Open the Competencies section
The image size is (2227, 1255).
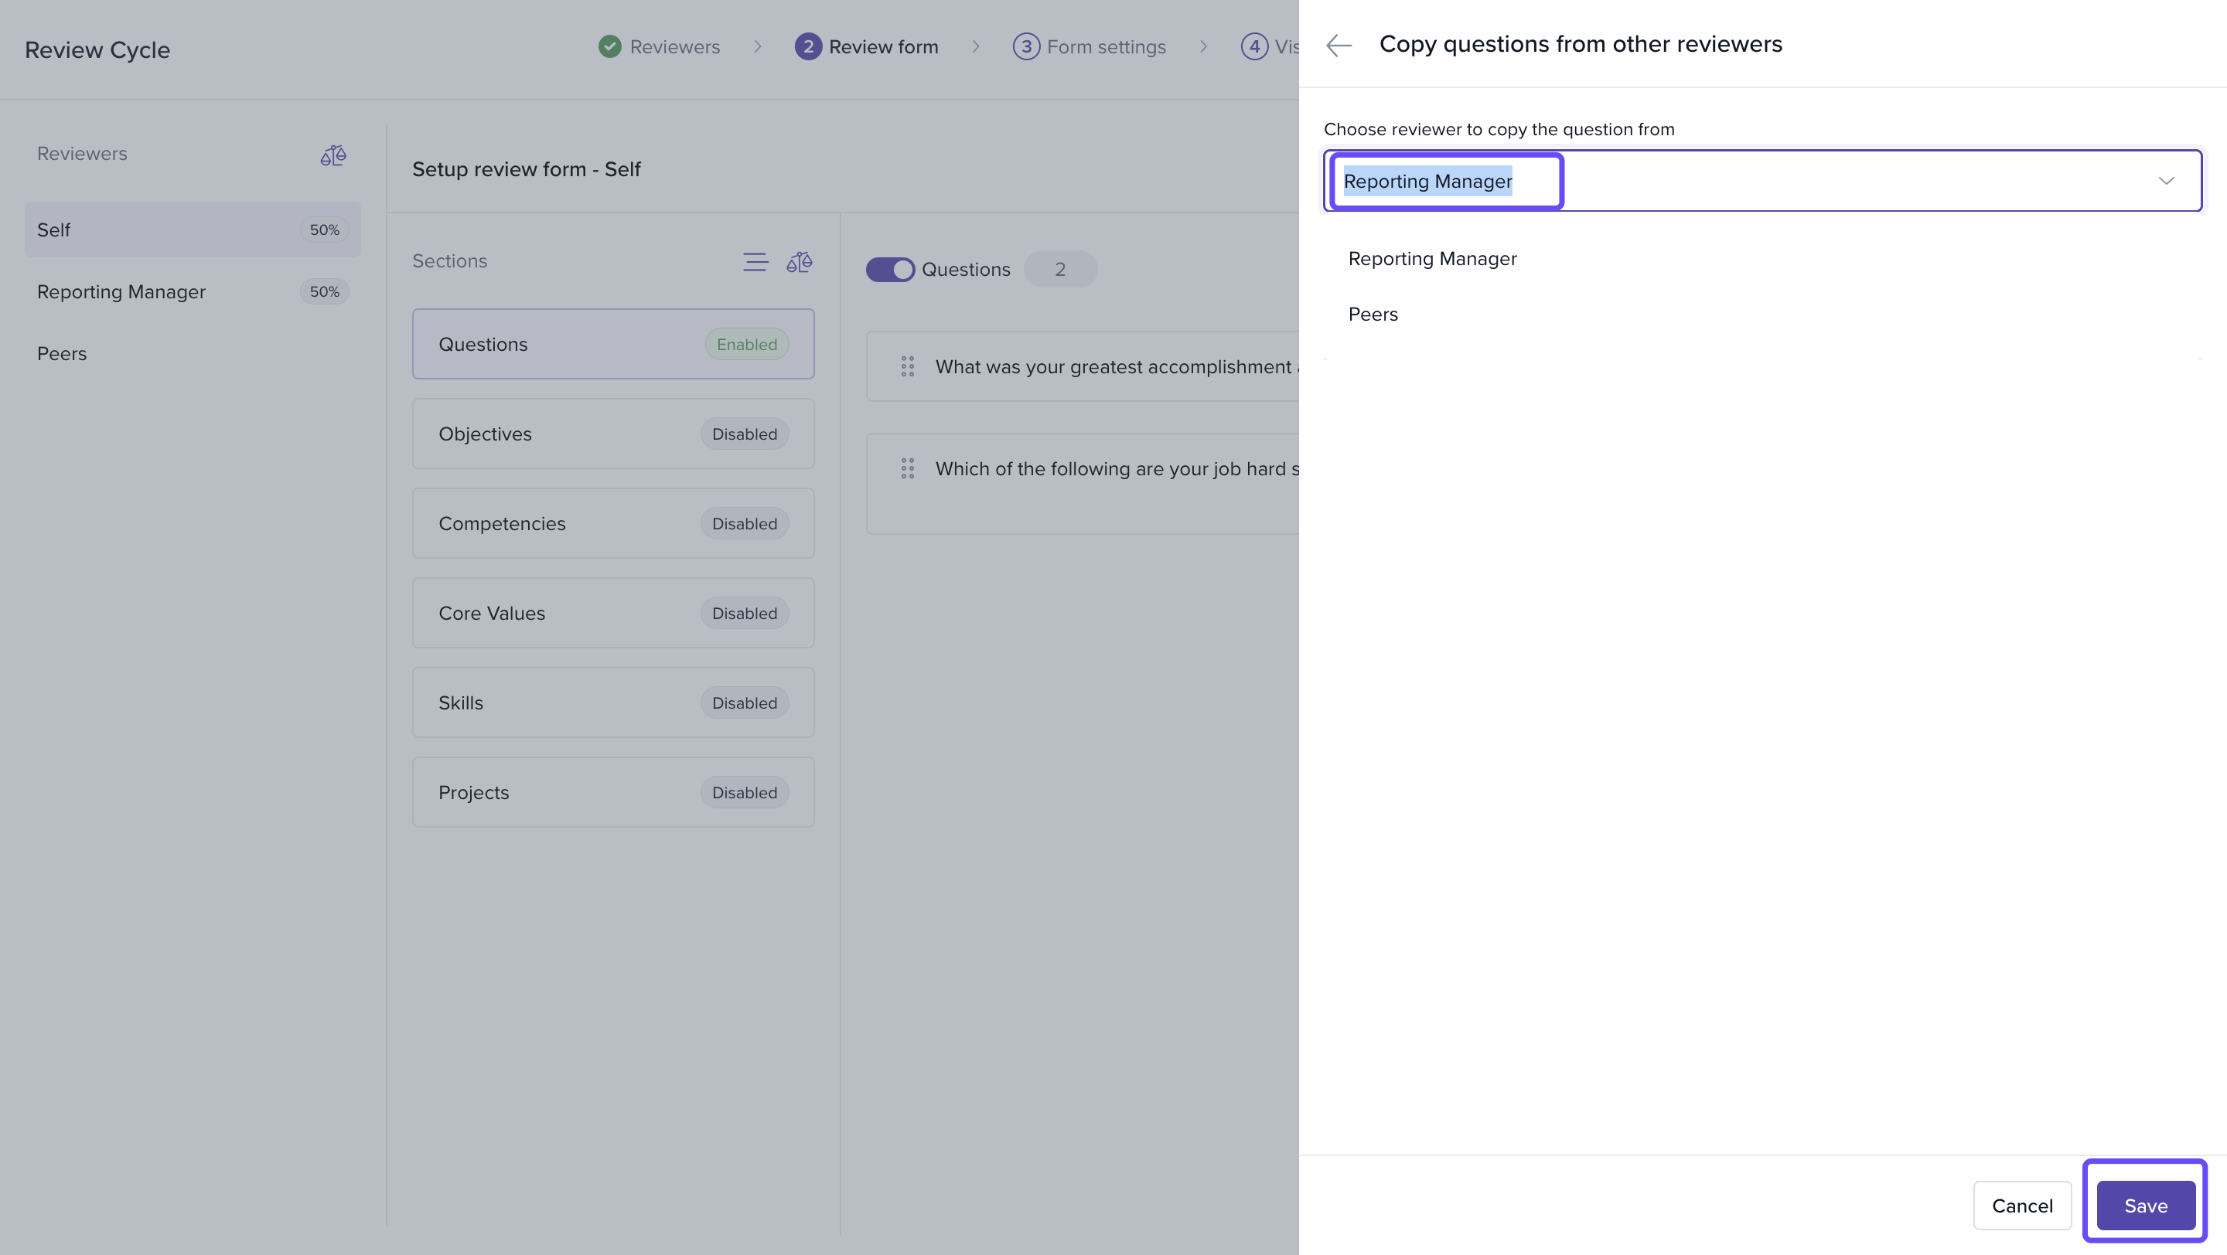(612, 523)
